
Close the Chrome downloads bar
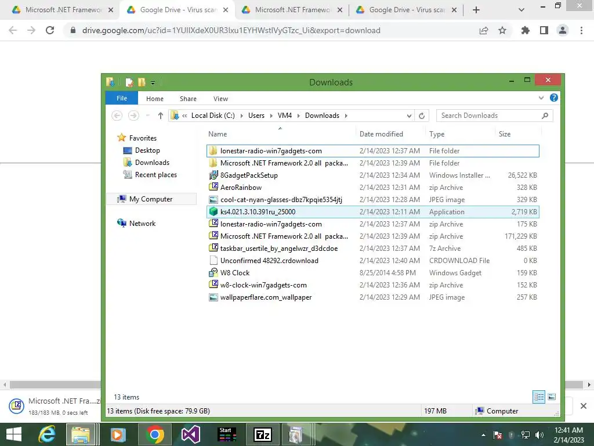click(x=584, y=406)
